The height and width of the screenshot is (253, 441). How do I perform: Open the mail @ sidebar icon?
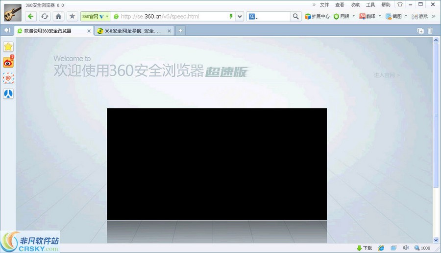click(x=8, y=78)
